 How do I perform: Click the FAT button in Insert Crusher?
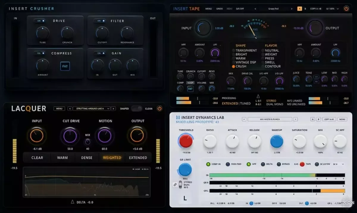pyautogui.click(x=65, y=66)
